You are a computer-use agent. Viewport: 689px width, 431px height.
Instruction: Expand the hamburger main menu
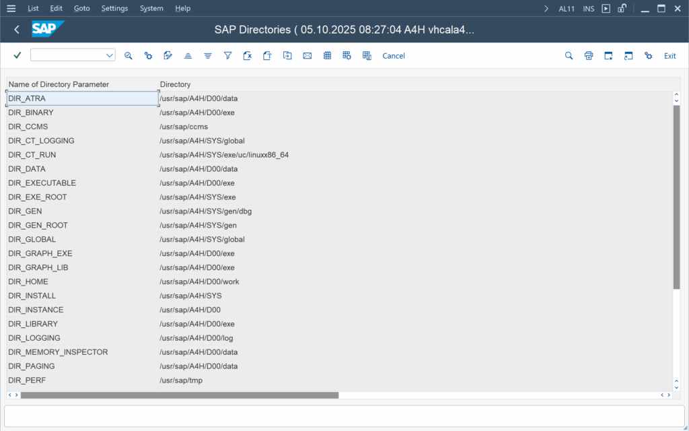(x=11, y=9)
